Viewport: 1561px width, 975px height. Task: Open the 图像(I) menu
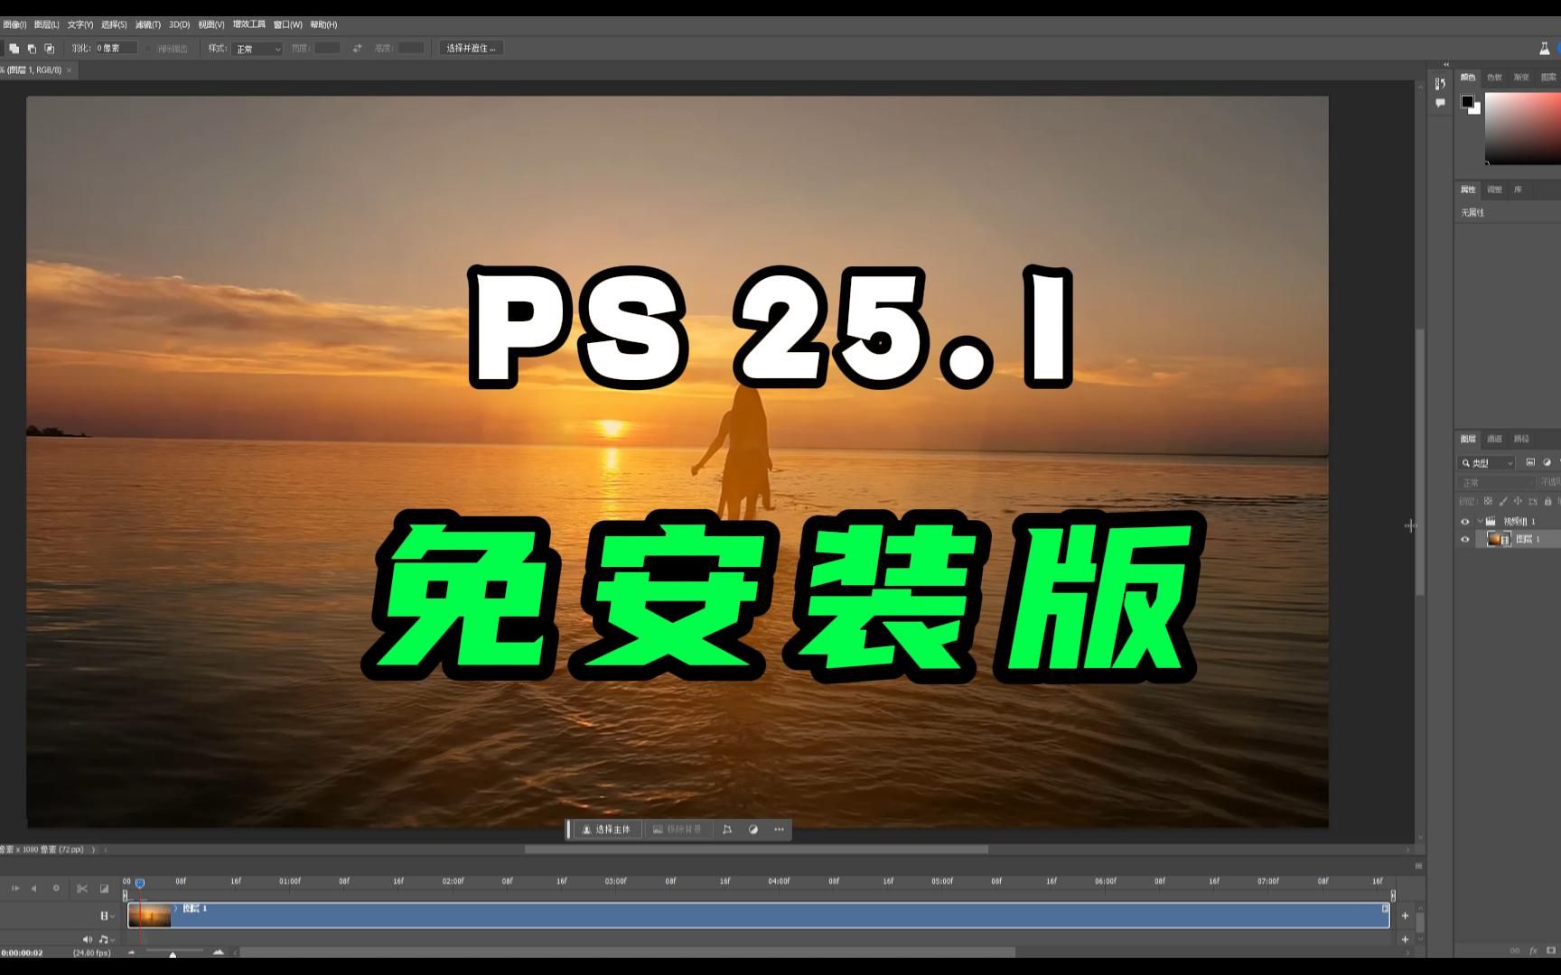tap(14, 24)
